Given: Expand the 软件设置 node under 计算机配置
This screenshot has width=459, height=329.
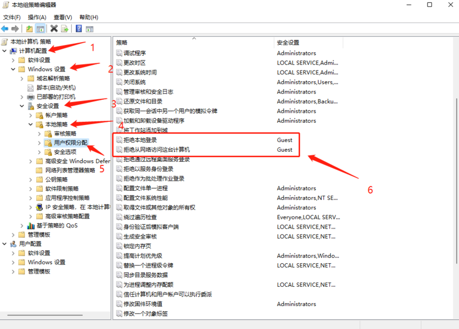Looking at the screenshot, I should 13,60.
